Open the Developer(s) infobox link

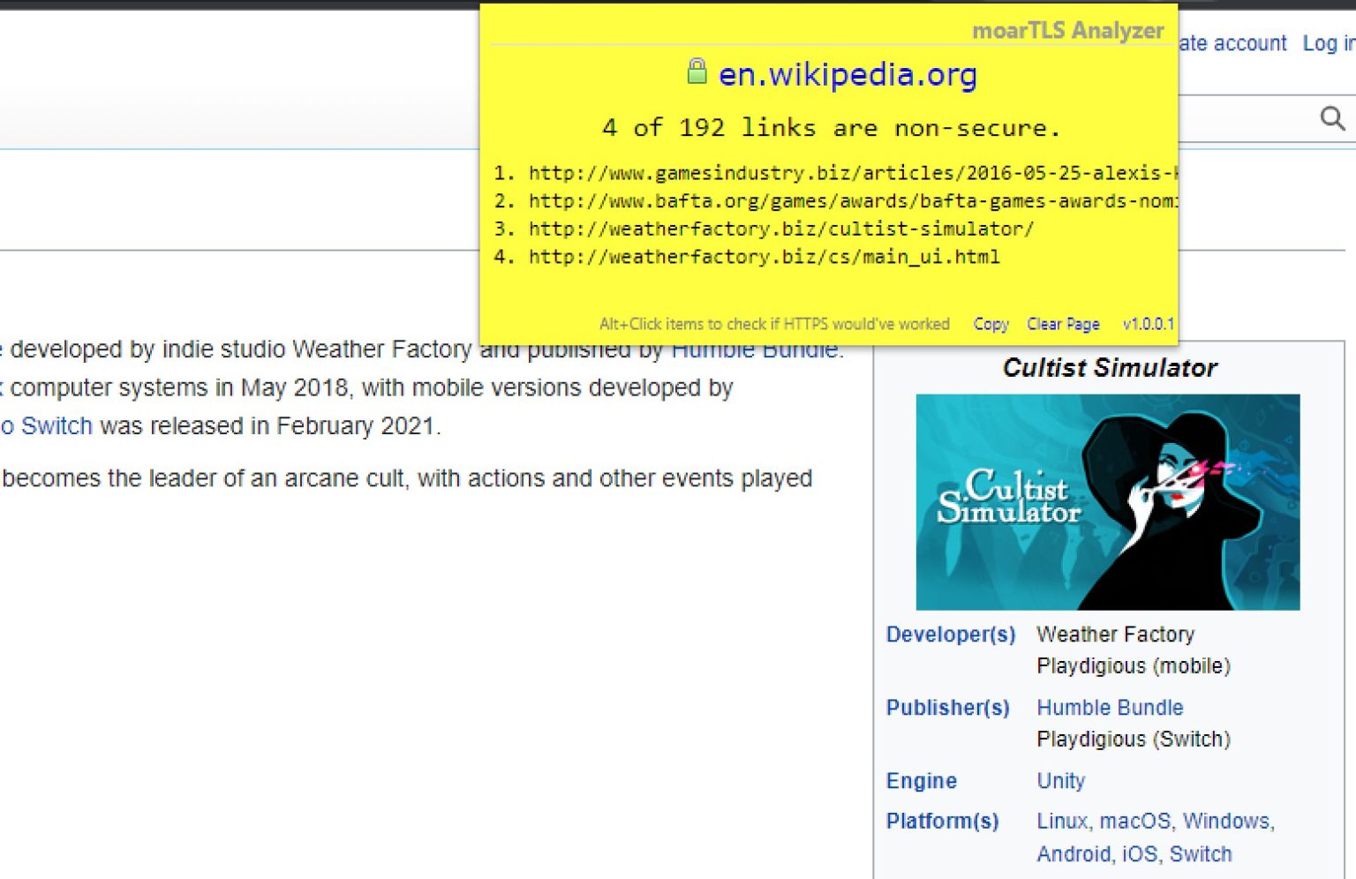(x=950, y=635)
